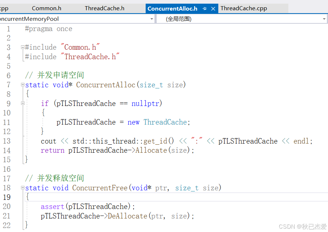Viewport: 328px width, 232px height.
Task: Collapse the ConcurrentFree function body
Action: [22, 188]
